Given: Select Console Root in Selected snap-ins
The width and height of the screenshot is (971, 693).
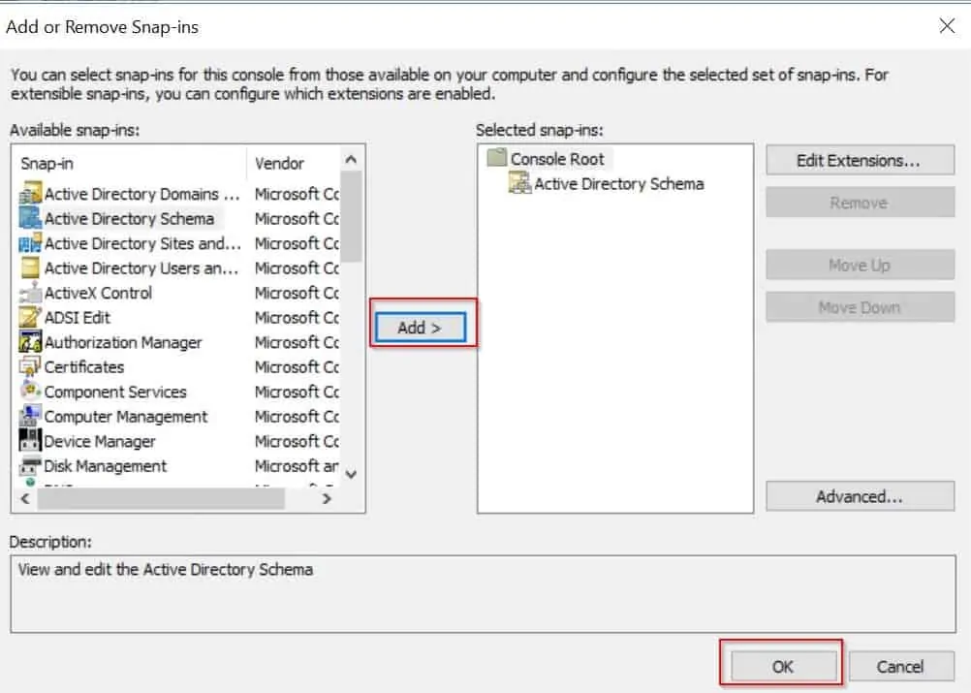Looking at the screenshot, I should (x=557, y=159).
